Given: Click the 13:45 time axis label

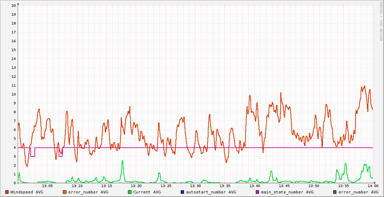Looking at the screenshot, I should click(284, 186).
